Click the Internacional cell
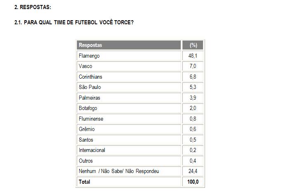 pos(92,150)
